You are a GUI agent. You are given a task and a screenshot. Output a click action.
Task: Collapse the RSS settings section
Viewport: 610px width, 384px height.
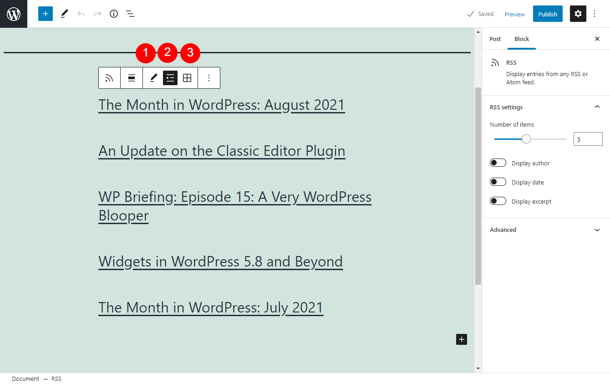coord(597,107)
